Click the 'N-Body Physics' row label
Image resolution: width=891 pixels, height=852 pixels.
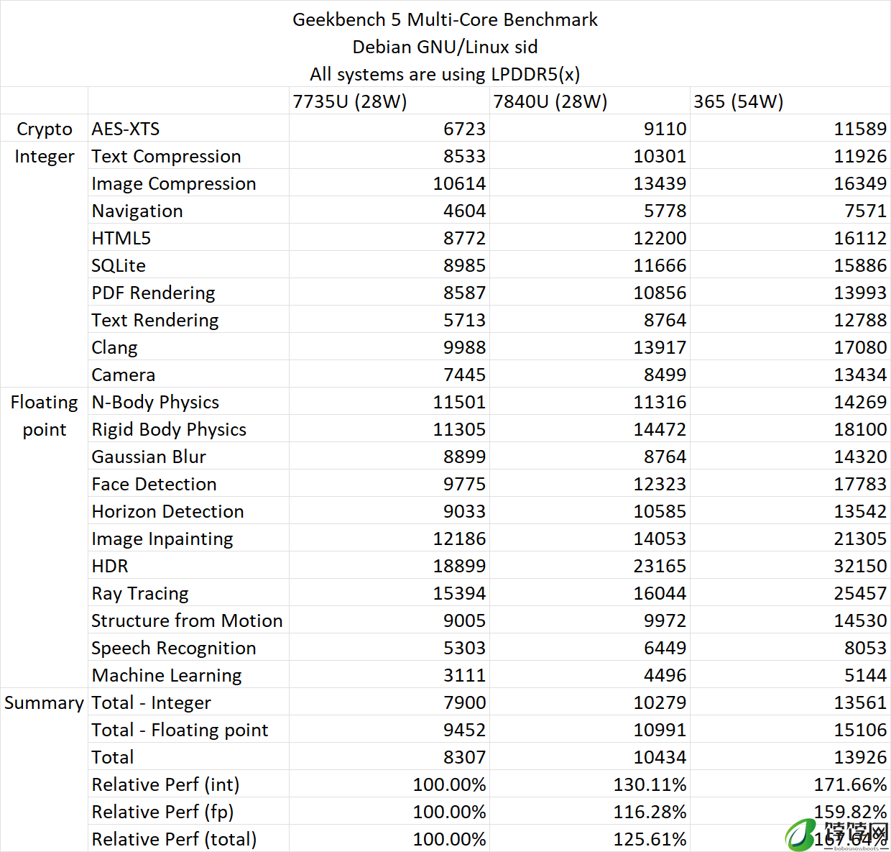click(156, 402)
